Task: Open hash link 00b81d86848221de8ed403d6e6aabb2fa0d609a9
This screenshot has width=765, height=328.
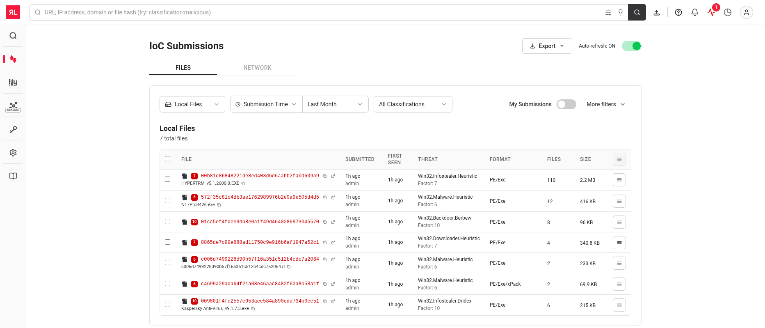Action: [260, 176]
